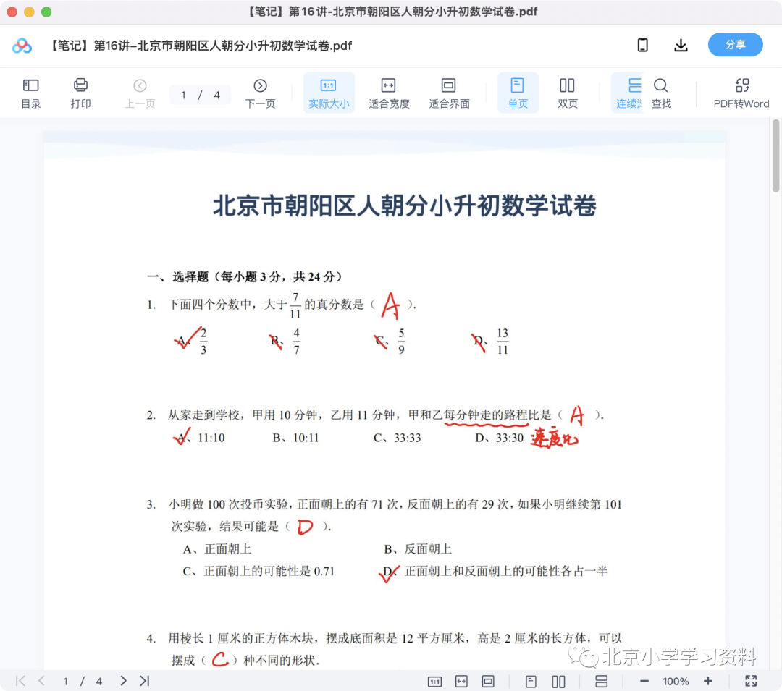
Task: Go to previous page with 上一页
Action: (x=140, y=93)
